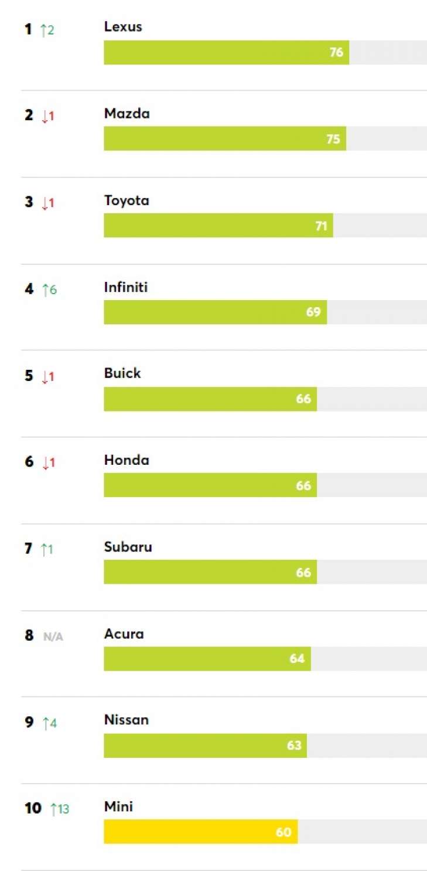Click the Toyota bar with score 71
Viewport: 427px width, 871px height.
(x=218, y=226)
